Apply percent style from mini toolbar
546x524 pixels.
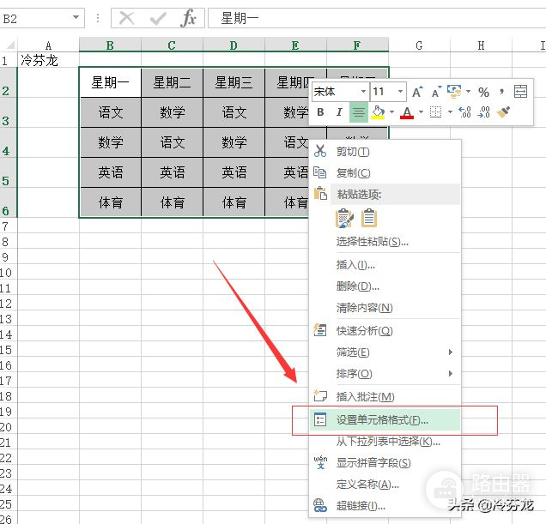pyautogui.click(x=483, y=92)
